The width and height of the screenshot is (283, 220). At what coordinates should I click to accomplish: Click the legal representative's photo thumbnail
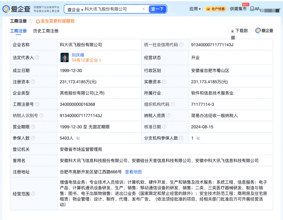[x=64, y=58]
